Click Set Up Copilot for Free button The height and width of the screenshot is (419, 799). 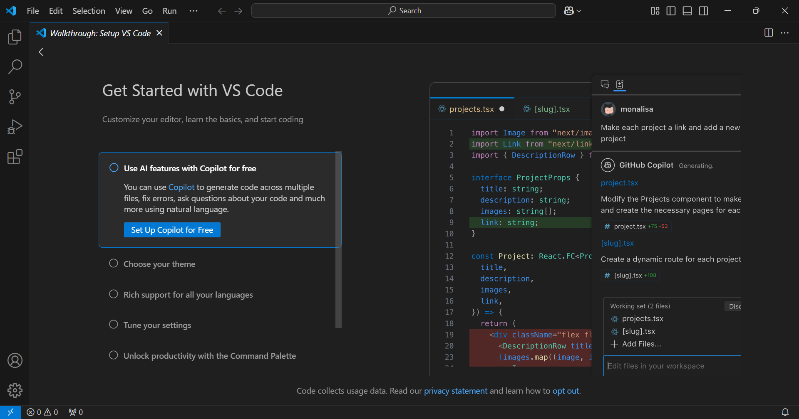[x=172, y=230]
